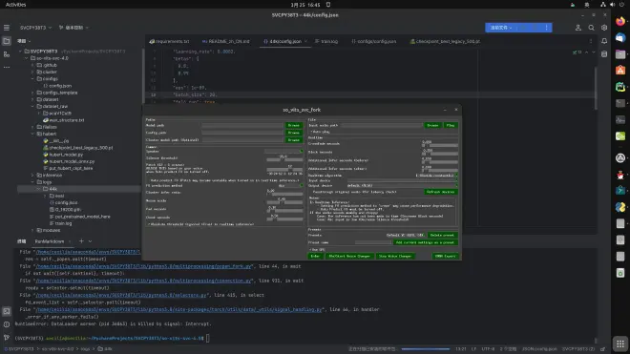Open Show Applications grid in dock
630x354 pixels.
click(x=620, y=344)
